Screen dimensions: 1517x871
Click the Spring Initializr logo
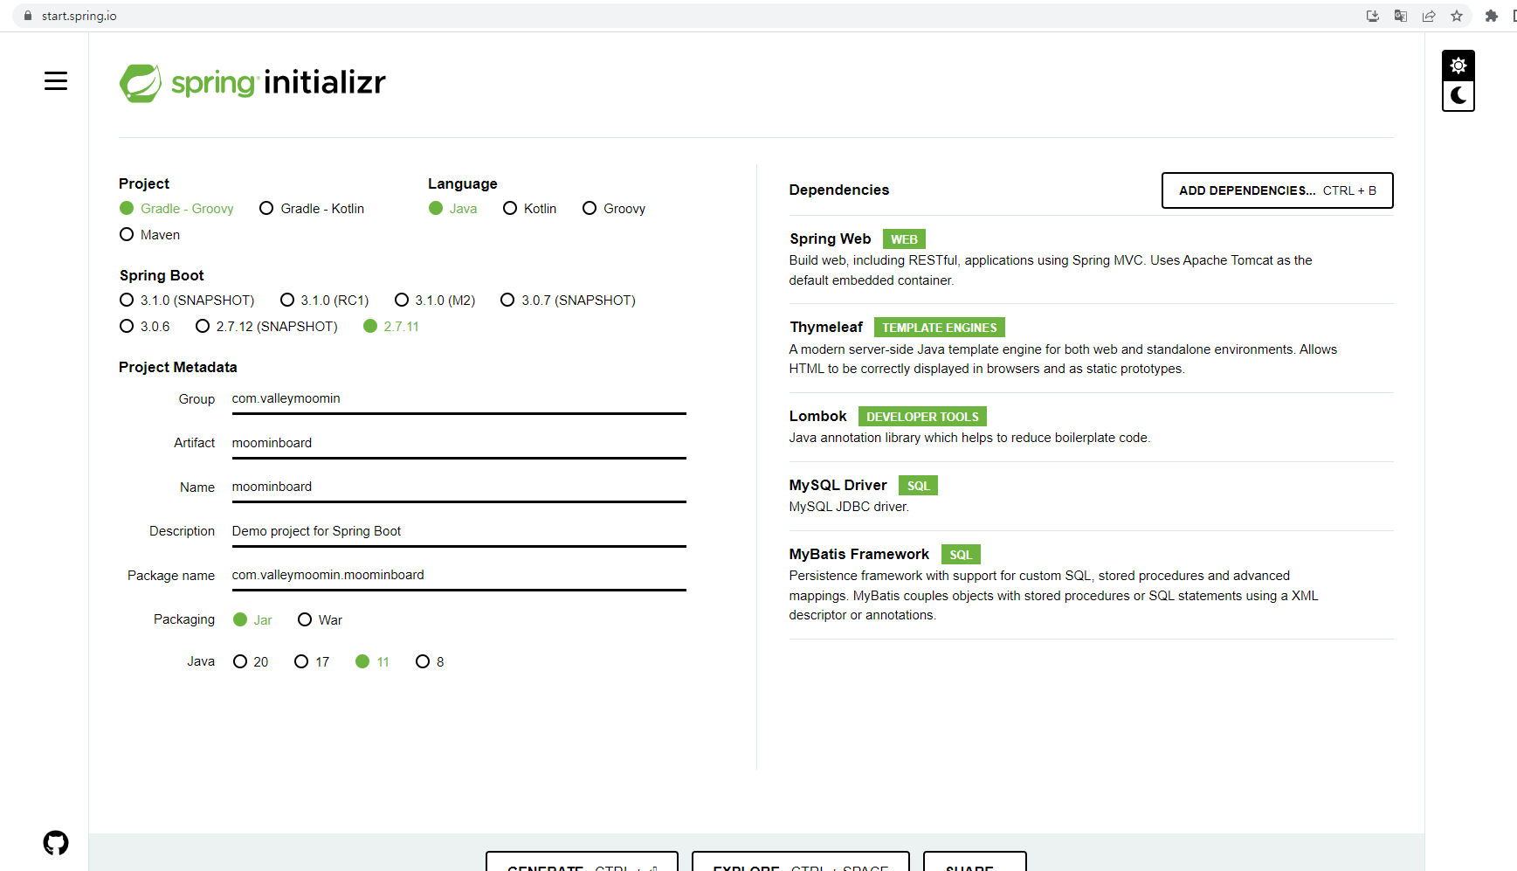[252, 83]
